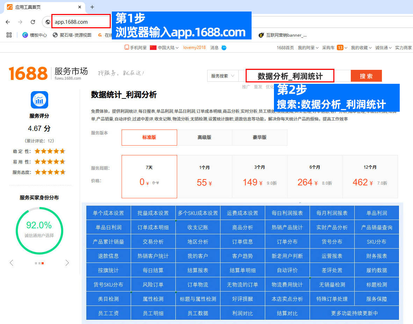Open the 聚石塔-资源视图 bookmark
The height and width of the screenshot is (324, 413).
[72, 35]
